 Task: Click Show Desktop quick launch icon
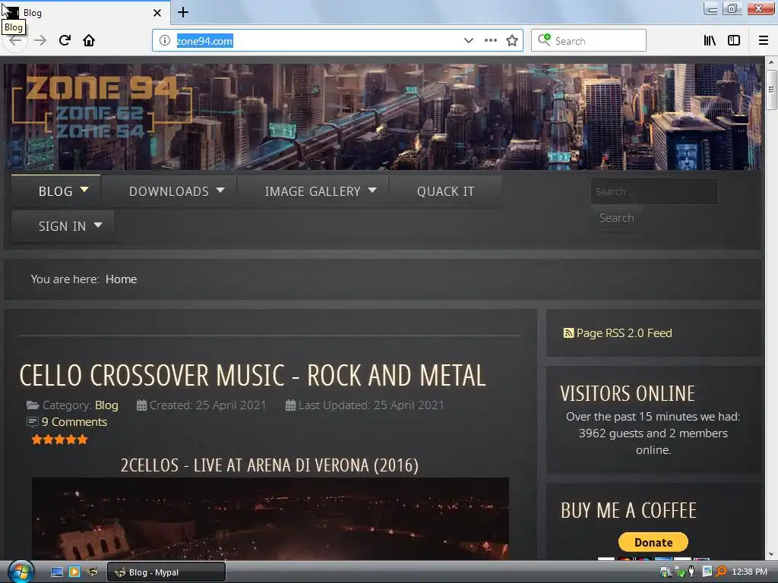(x=57, y=572)
